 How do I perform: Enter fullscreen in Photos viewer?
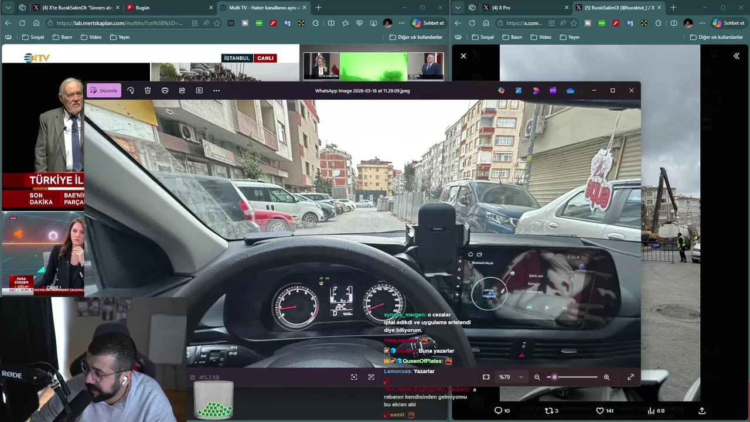630,377
